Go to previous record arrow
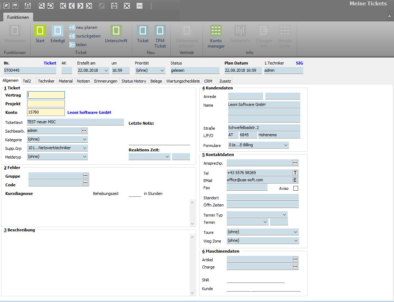 (x=72, y=5)
